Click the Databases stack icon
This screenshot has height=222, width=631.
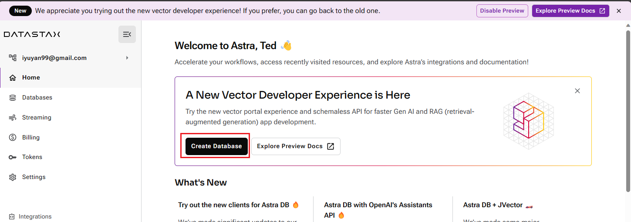point(13,98)
